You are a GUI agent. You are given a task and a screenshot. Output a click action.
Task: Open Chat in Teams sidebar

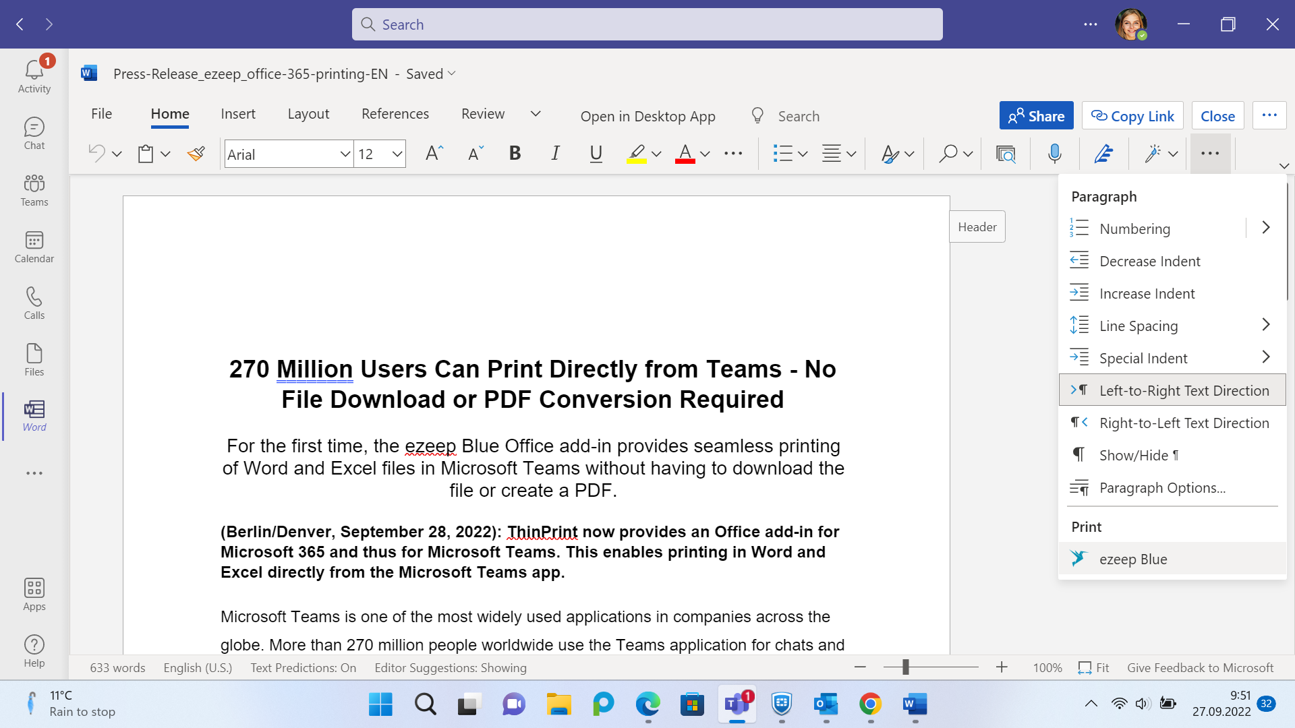(34, 133)
